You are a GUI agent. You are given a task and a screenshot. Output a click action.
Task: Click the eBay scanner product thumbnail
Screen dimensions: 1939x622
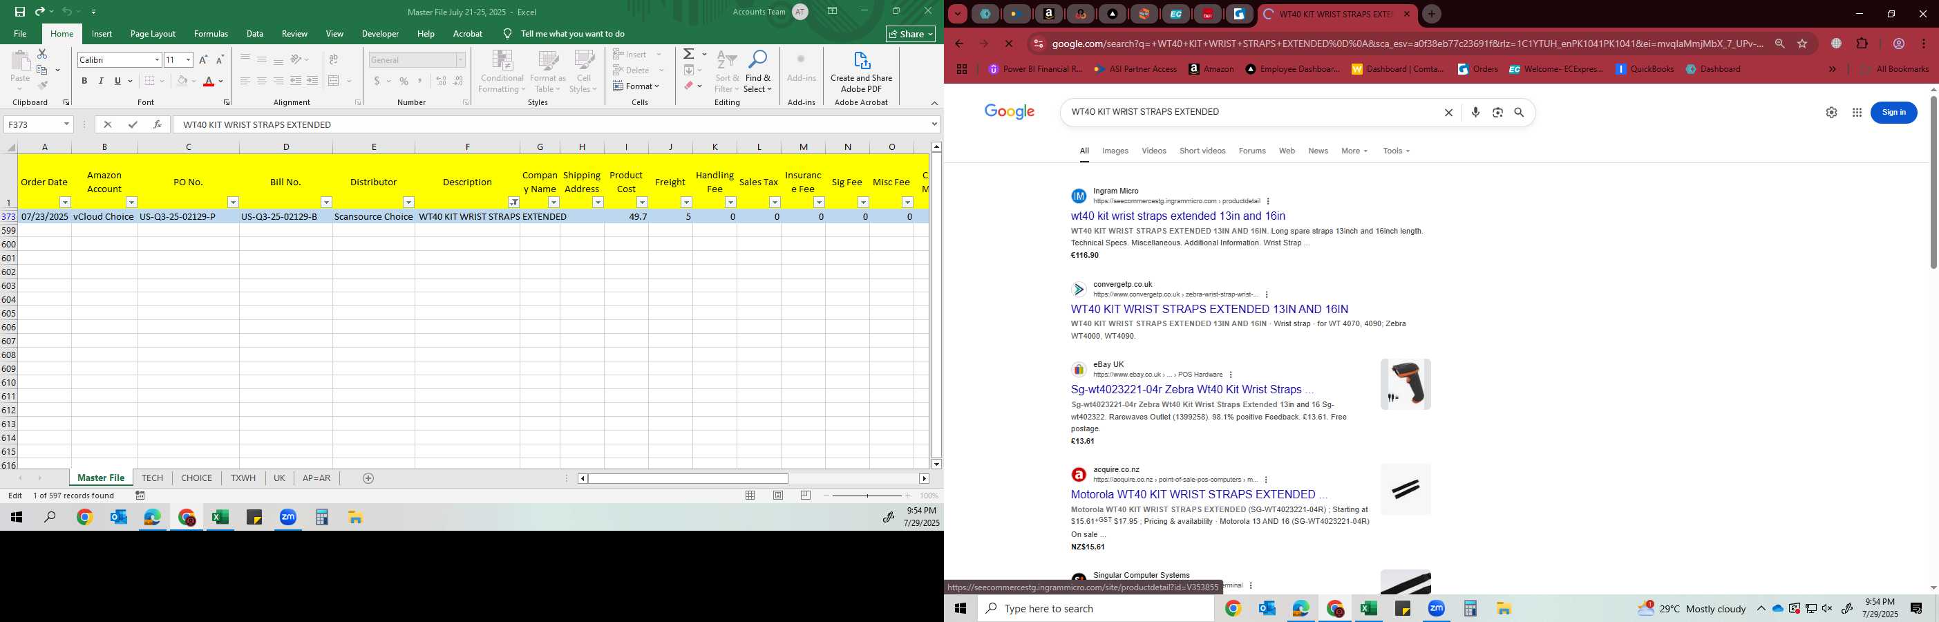coord(1406,384)
